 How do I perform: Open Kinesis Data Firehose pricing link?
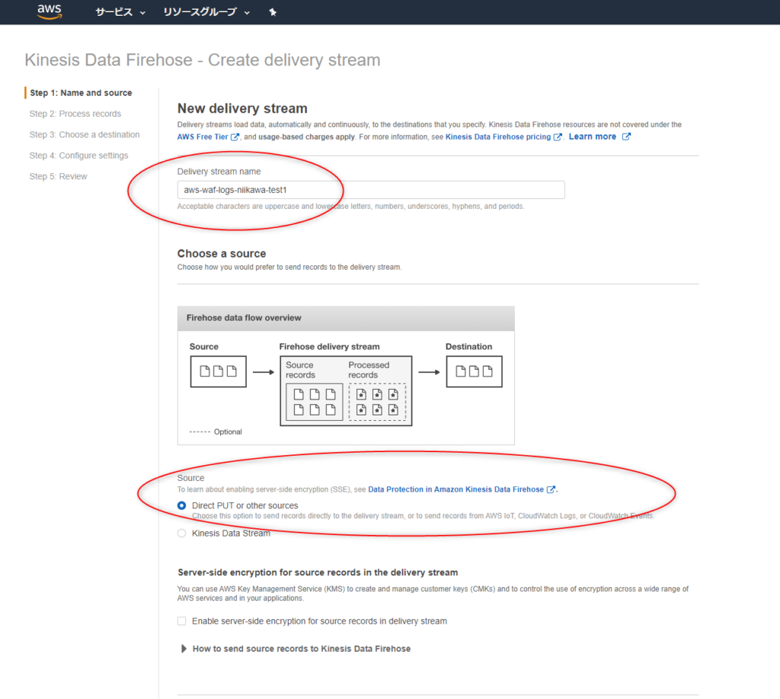[x=498, y=137]
